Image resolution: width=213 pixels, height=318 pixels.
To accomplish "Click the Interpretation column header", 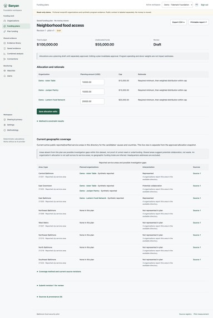I will 148,167.
